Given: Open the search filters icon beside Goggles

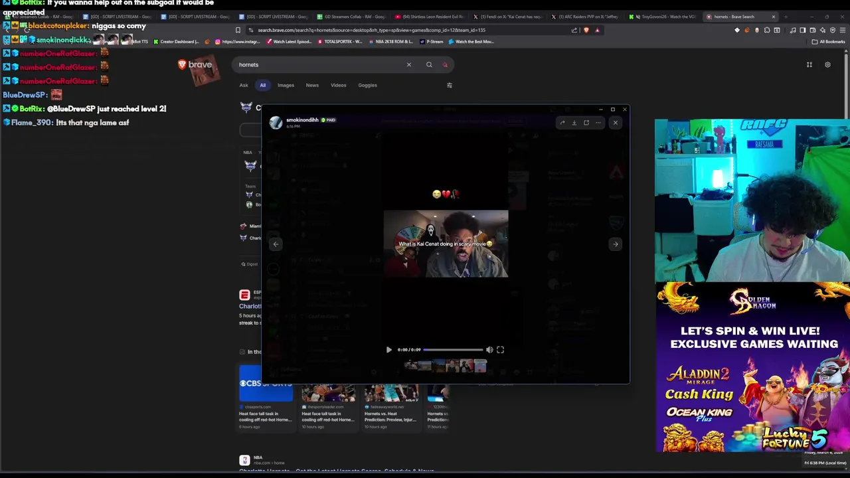Looking at the screenshot, I should (x=450, y=85).
